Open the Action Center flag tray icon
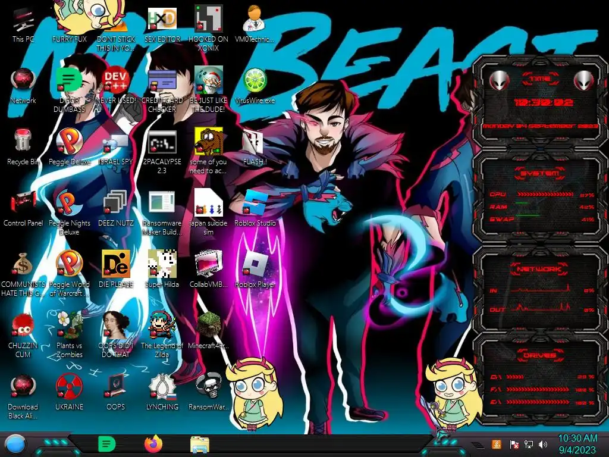 tap(514, 444)
